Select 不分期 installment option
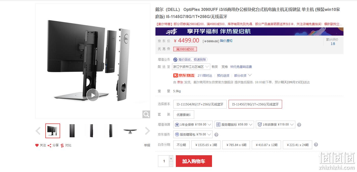The width and height of the screenshot is (357, 172). point(181,145)
